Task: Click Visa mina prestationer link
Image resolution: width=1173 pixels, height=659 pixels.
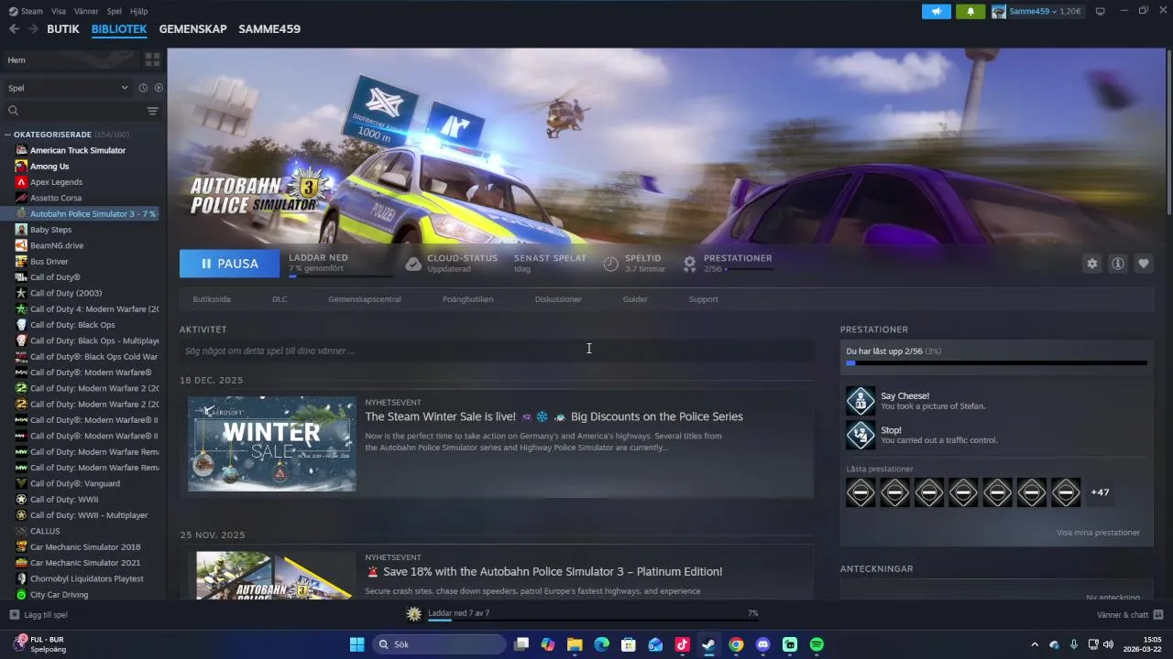Action: tap(1098, 533)
